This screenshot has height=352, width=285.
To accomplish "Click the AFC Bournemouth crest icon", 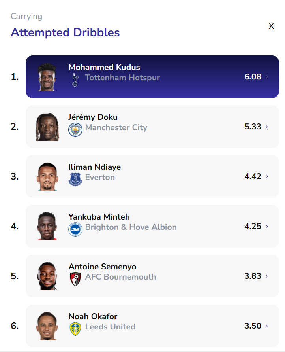I will point(75,279).
